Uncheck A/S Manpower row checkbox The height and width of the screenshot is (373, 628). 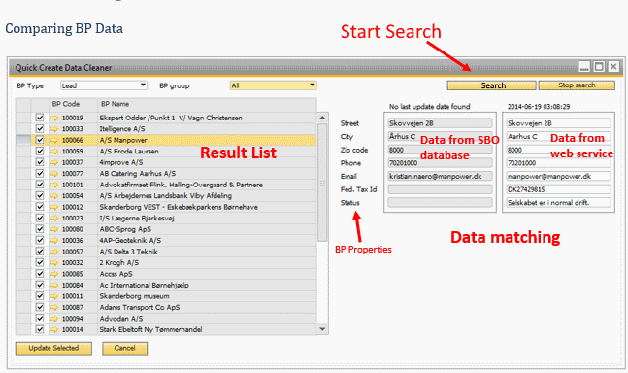(40, 140)
